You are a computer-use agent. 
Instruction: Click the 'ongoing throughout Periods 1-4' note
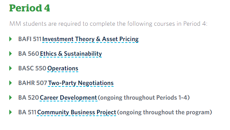coord(144,98)
